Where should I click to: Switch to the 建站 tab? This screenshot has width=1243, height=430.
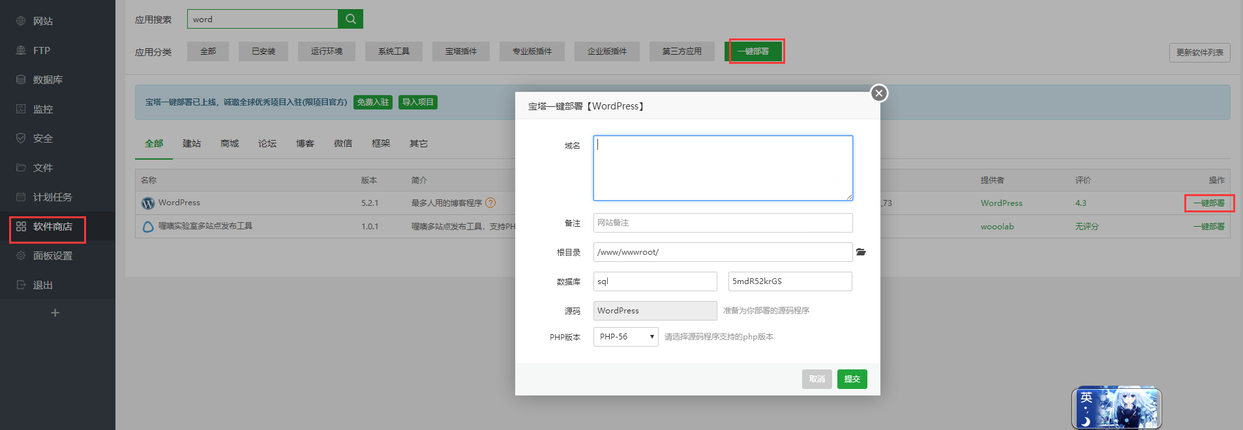[192, 143]
